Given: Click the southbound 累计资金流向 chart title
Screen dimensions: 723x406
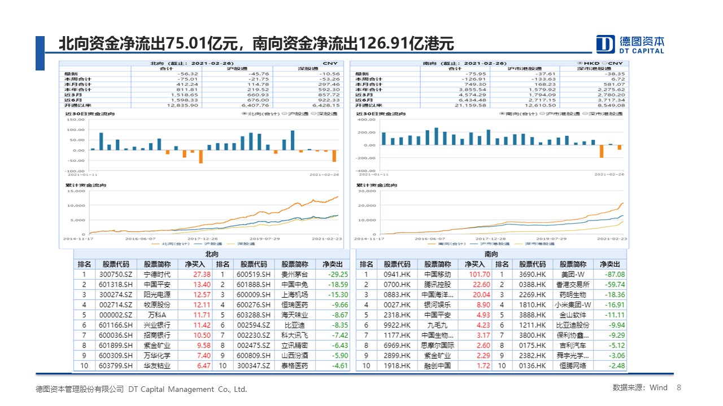Looking at the screenshot, I should (376, 185).
